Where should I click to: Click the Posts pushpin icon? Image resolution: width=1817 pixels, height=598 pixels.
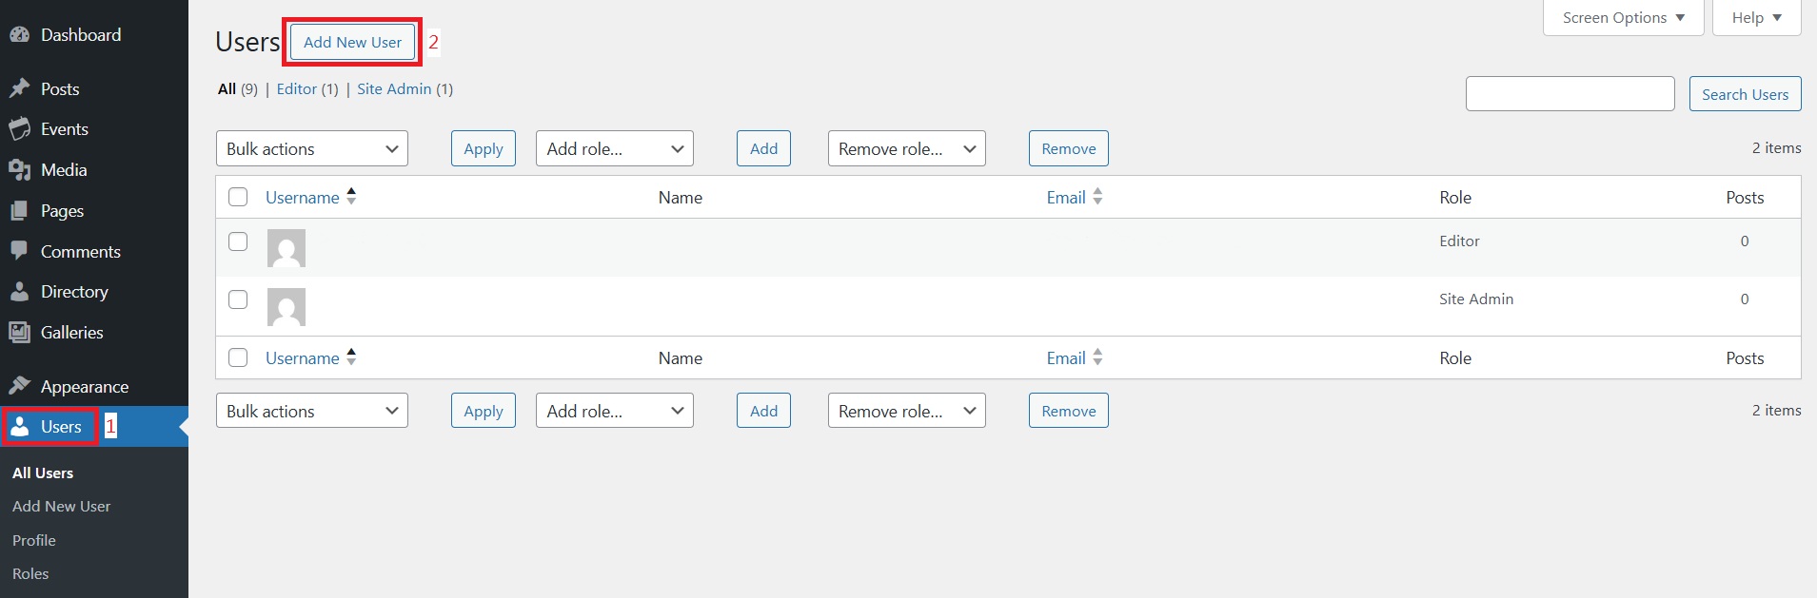click(x=19, y=89)
